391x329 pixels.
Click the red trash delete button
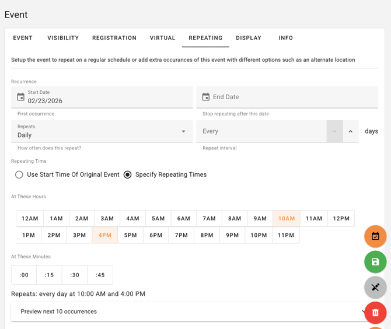tap(375, 313)
